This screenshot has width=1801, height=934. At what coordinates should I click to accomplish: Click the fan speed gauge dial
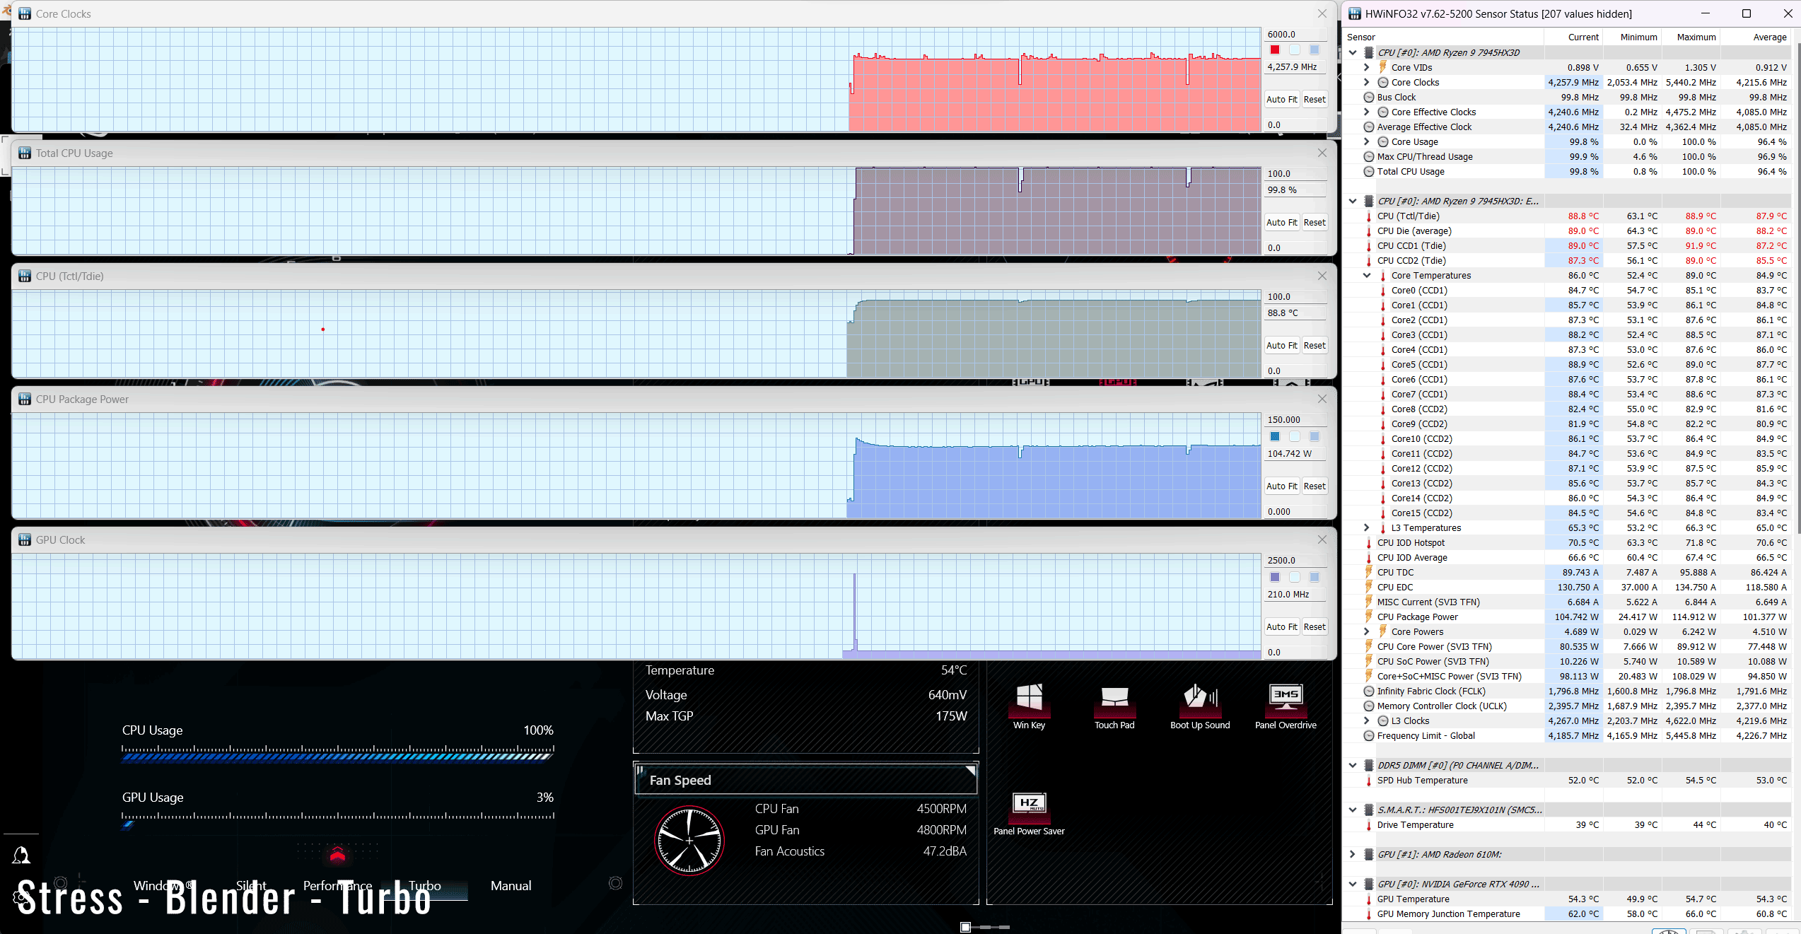[689, 841]
